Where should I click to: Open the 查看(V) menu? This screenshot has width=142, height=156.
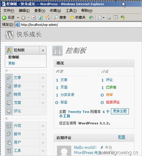(x=40, y=11)
